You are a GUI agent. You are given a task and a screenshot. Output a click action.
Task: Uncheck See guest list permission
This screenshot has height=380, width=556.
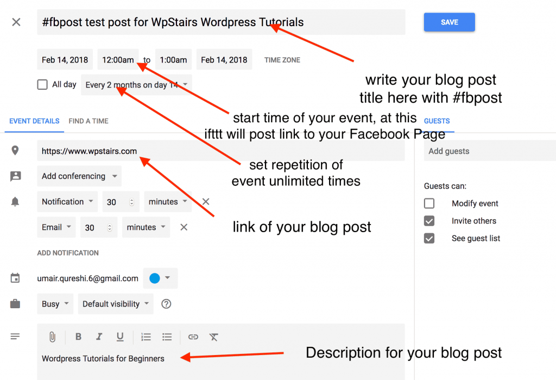(429, 238)
